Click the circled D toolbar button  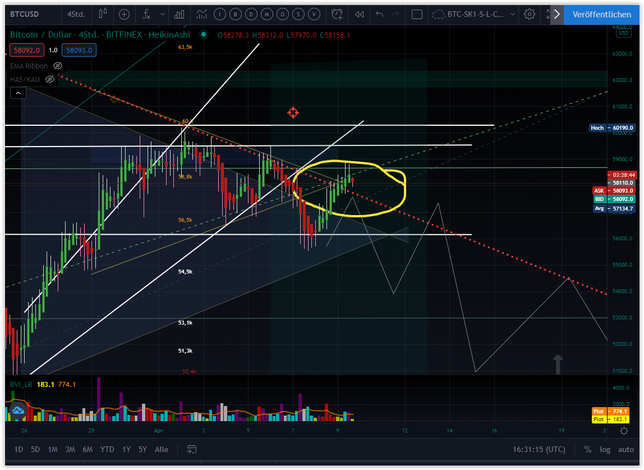(251, 15)
